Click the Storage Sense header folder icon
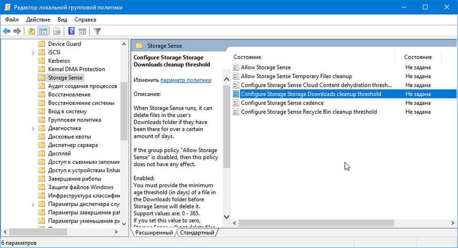 [x=139, y=46]
